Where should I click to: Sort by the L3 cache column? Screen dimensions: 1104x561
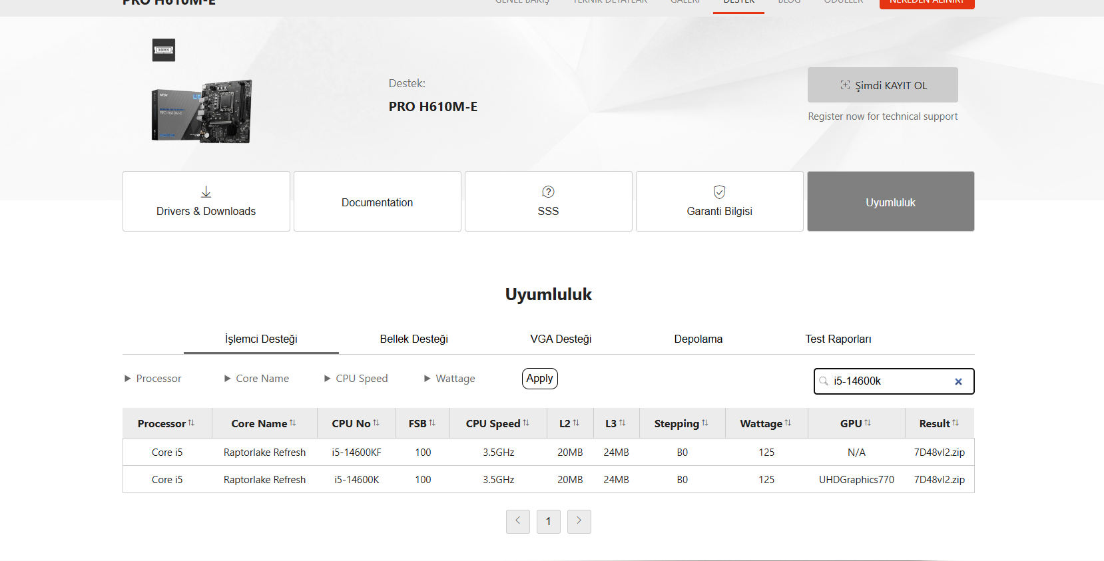(x=623, y=423)
